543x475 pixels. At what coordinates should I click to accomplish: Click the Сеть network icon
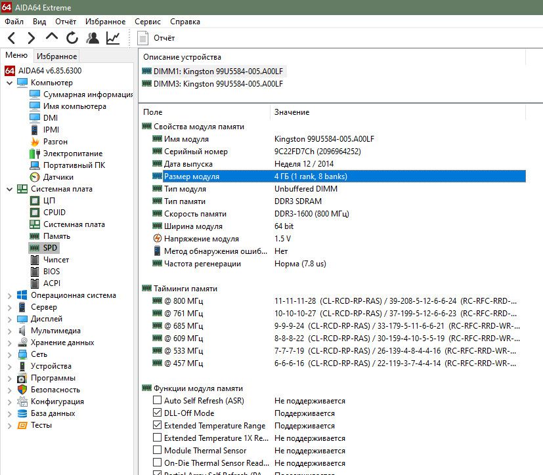22,354
